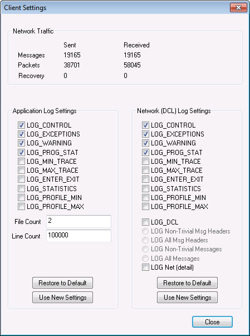Enable Network DCL LOG_MAX_TRACE checkbox
The width and height of the screenshot is (250, 336).
click(x=145, y=171)
